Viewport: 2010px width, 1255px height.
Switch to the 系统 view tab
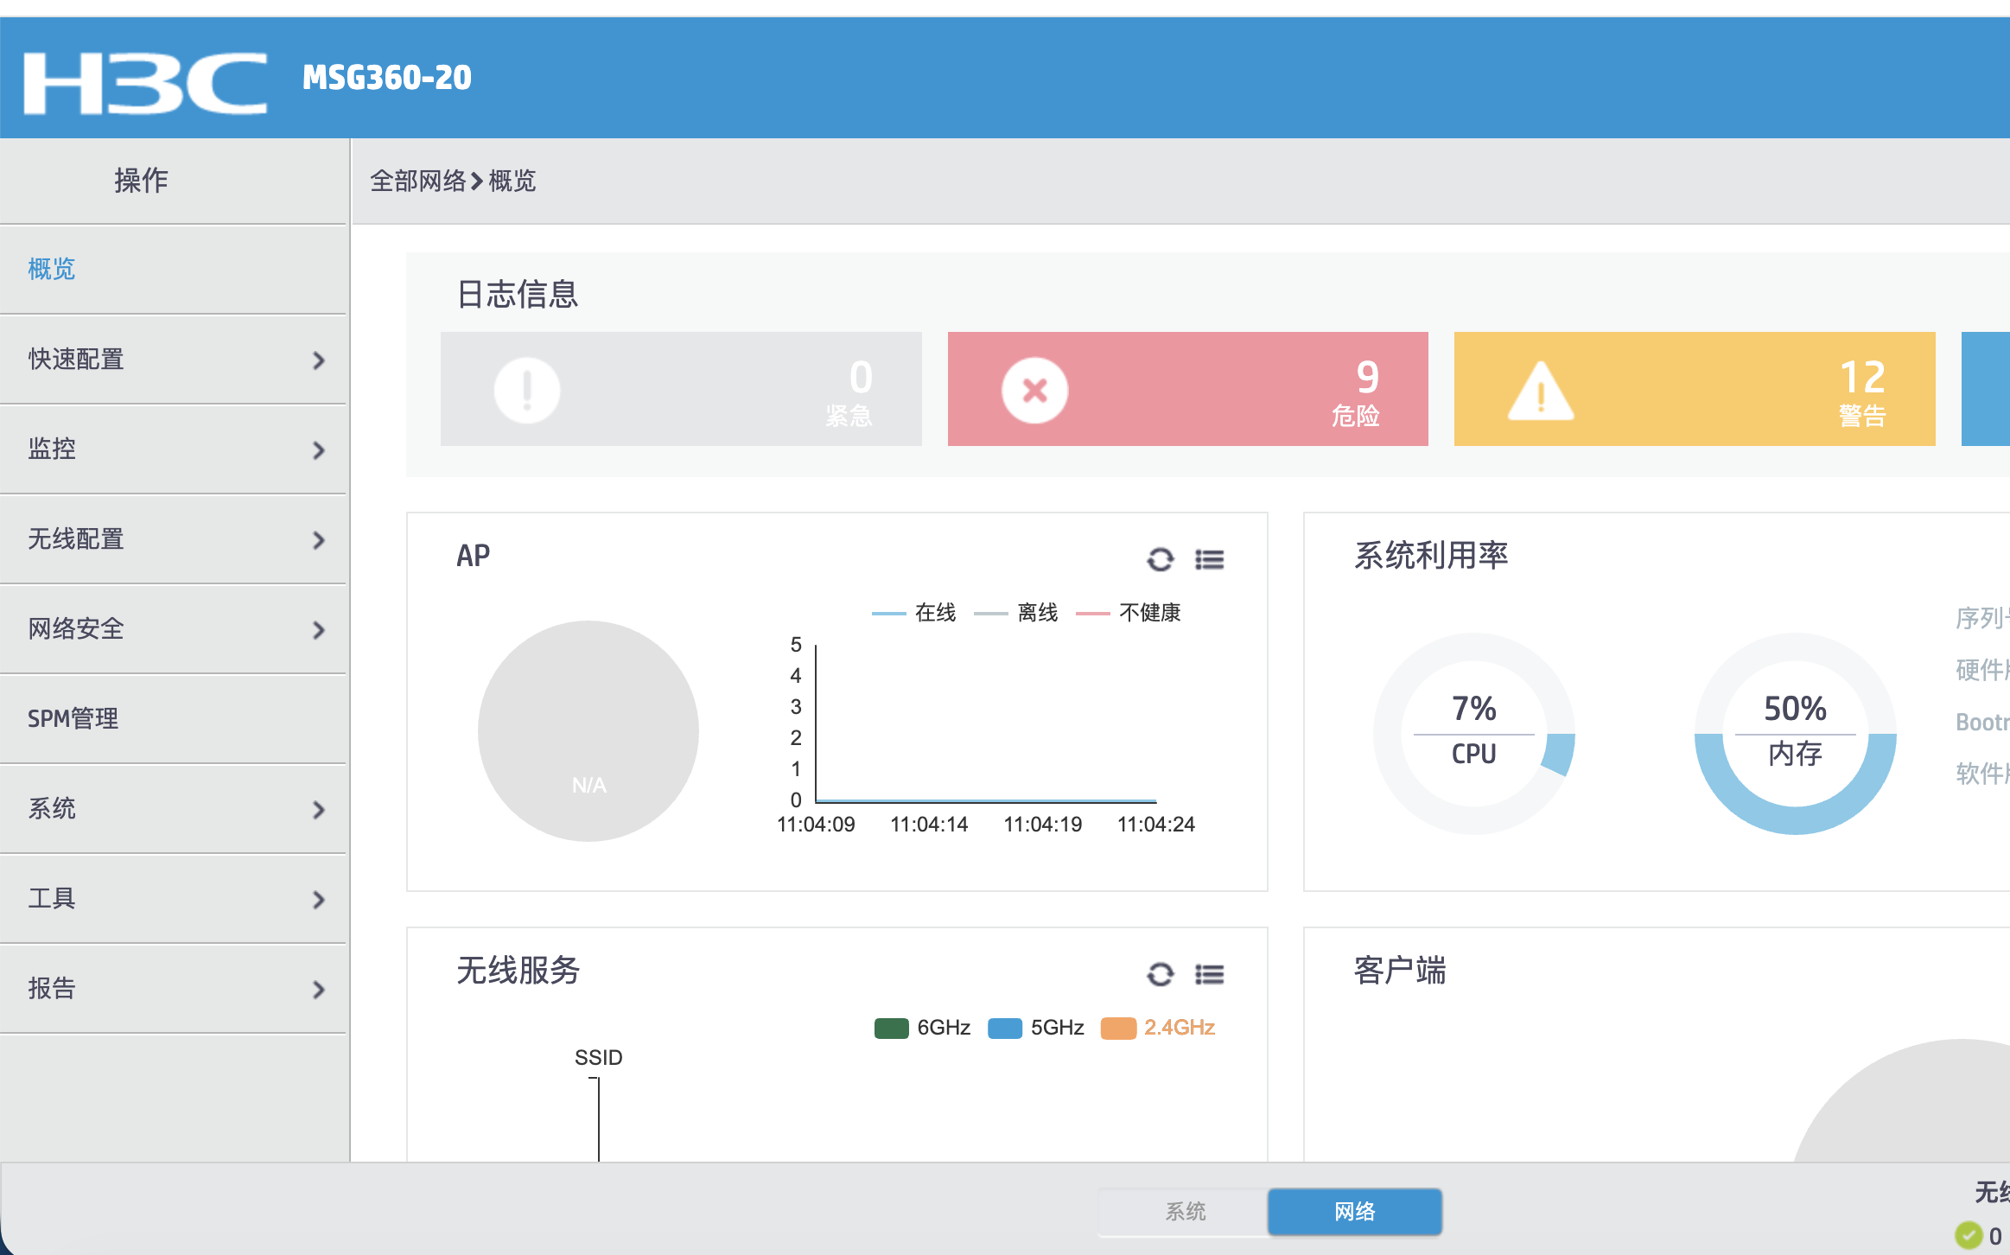click(x=1184, y=1212)
